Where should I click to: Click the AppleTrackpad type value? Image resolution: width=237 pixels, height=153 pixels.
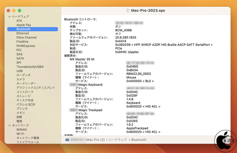[137, 128]
